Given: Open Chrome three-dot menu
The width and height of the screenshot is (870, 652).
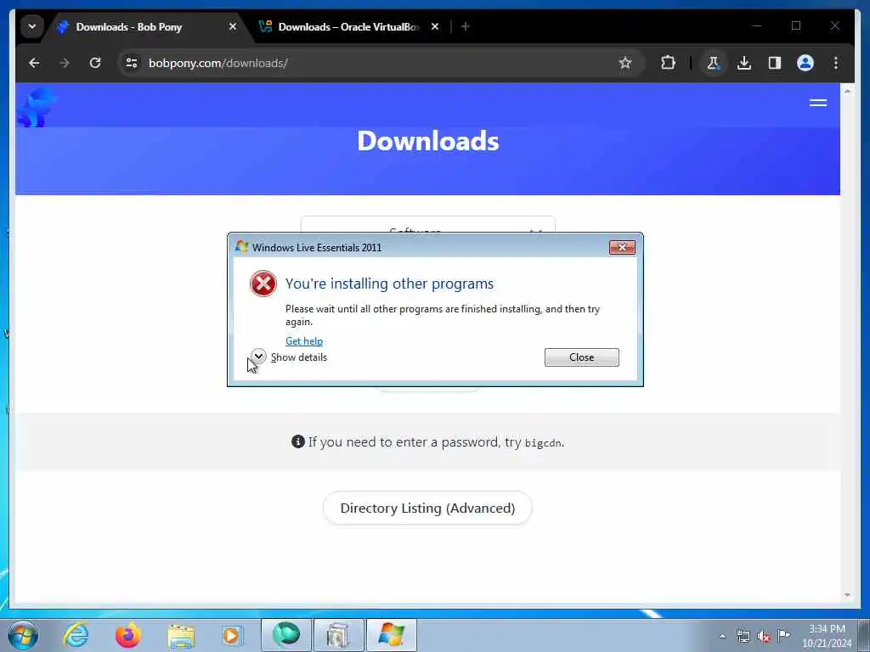Looking at the screenshot, I should pyautogui.click(x=836, y=63).
